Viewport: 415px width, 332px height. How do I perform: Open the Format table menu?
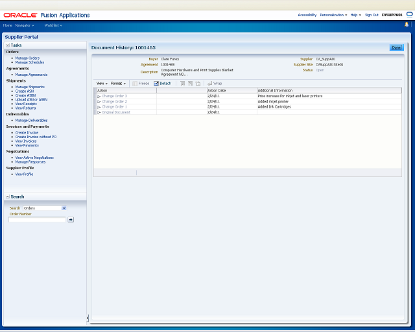point(118,84)
